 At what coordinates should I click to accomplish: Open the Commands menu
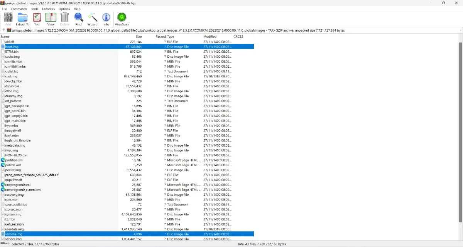[19, 9]
